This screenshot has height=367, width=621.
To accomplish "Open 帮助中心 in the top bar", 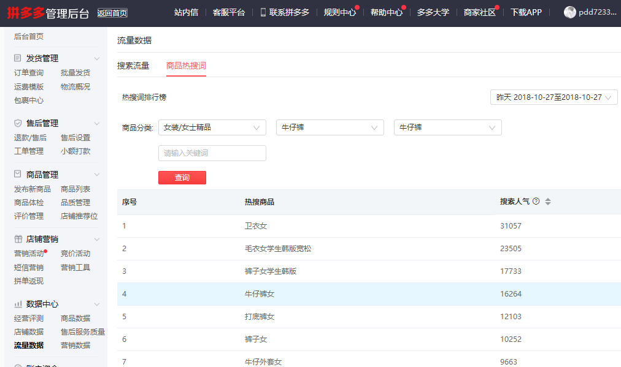I will 387,12.
